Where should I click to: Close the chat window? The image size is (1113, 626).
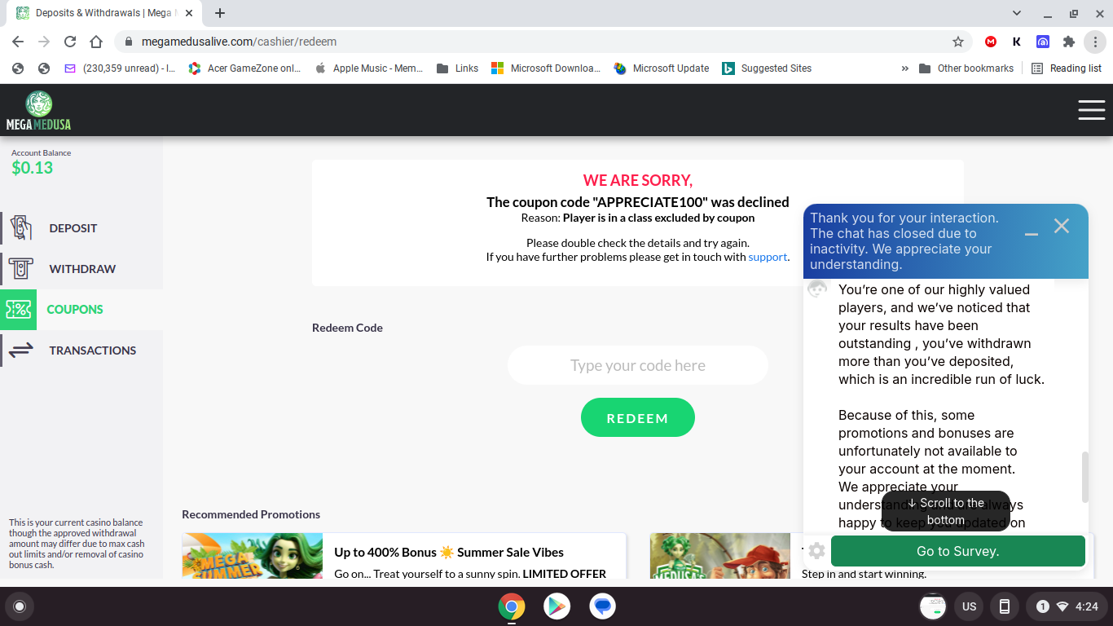click(1061, 226)
